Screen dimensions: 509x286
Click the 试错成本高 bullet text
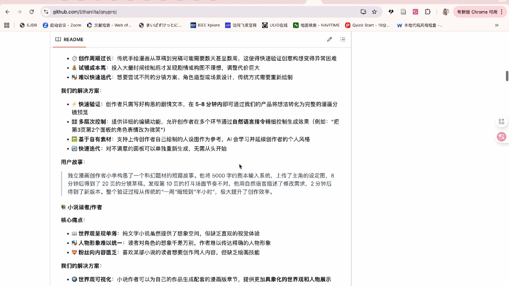pyautogui.click(x=166, y=68)
